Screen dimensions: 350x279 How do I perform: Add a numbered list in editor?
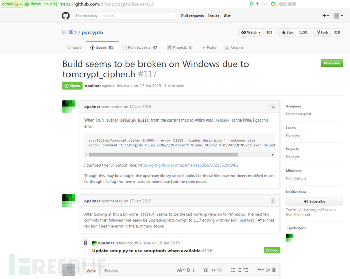tap(239, 270)
